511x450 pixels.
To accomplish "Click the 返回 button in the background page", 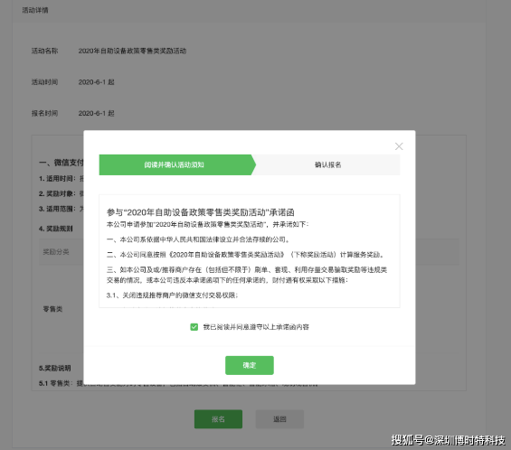I will point(279,419).
